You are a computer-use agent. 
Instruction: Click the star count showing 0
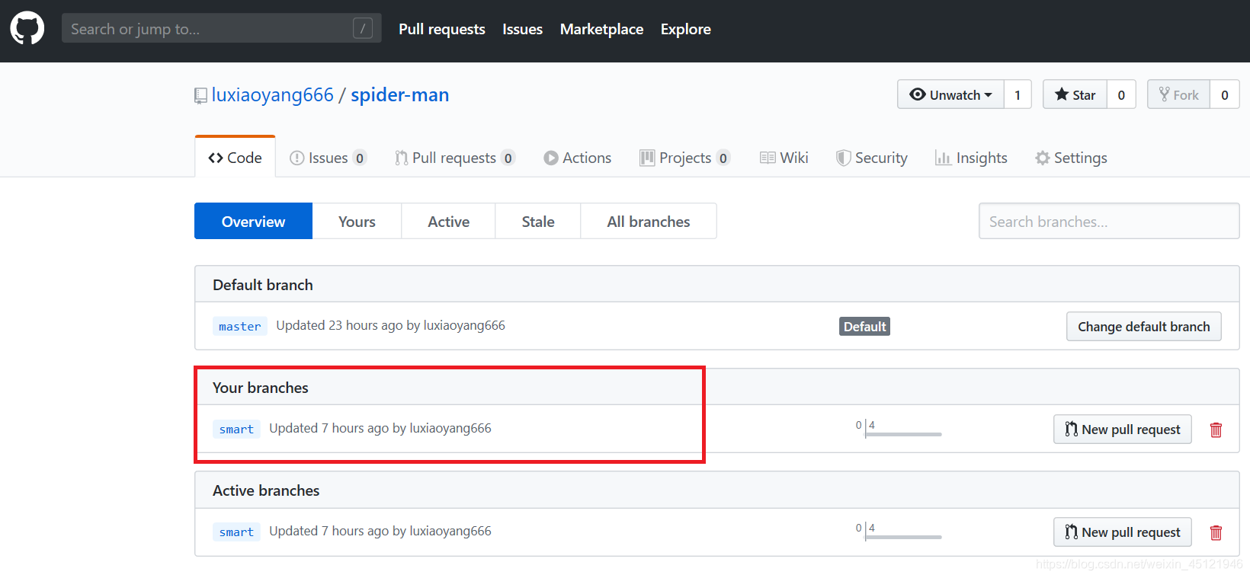(1121, 94)
